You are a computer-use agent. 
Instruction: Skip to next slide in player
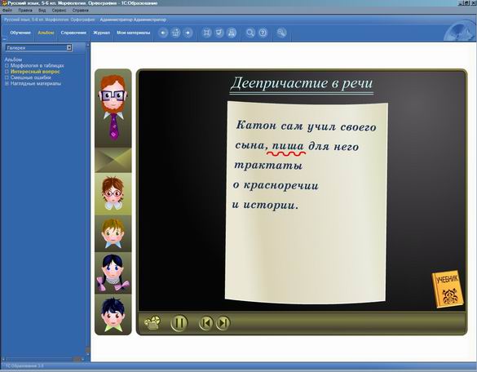click(x=223, y=323)
